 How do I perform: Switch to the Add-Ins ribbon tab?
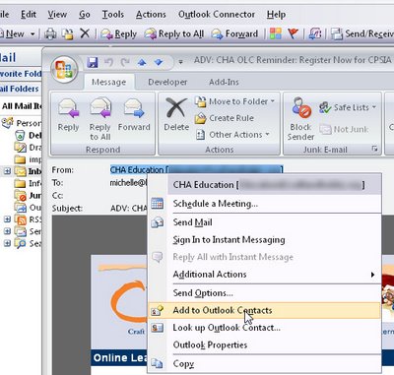point(224,82)
